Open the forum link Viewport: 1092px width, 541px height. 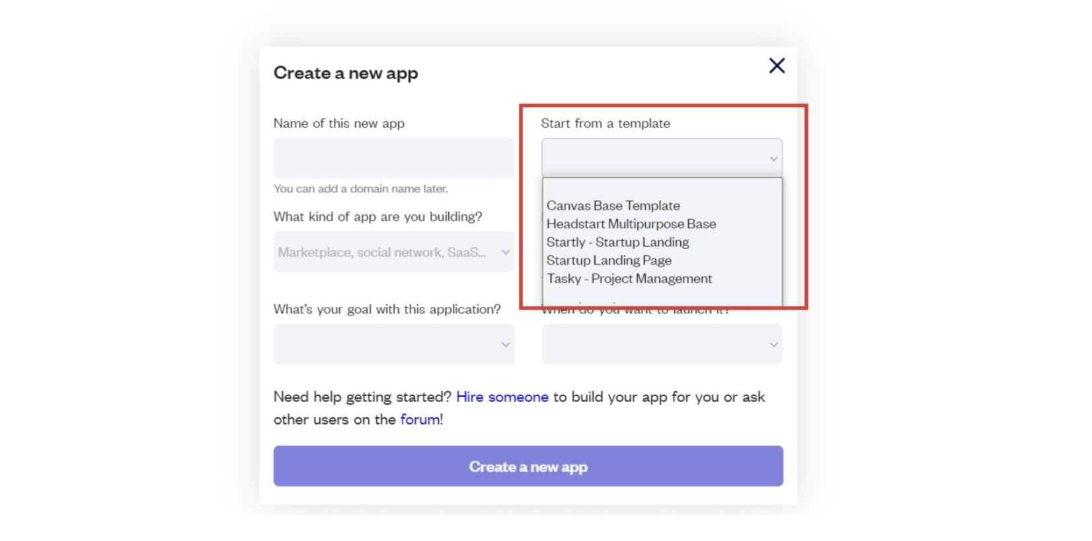420,419
